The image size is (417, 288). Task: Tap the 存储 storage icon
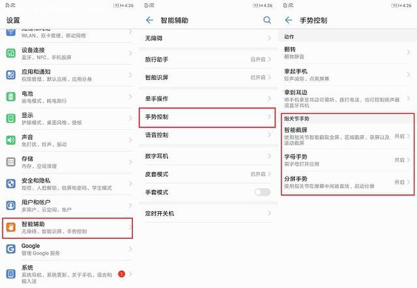pyautogui.click(x=10, y=162)
